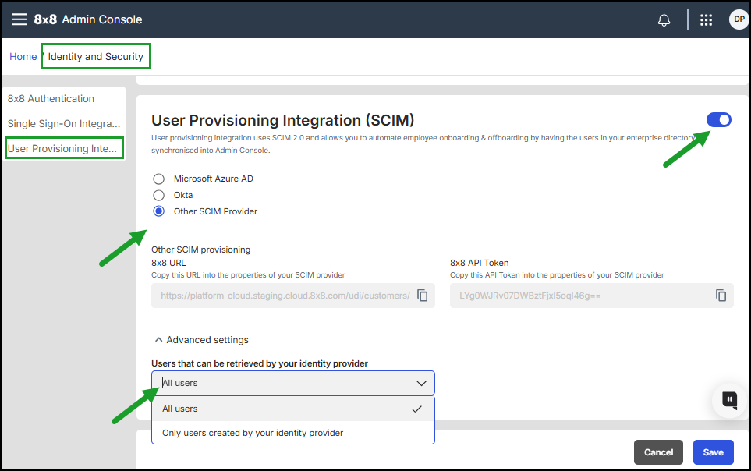This screenshot has width=751, height=471.
Task: Open the app launcher grid icon
Action: click(x=706, y=20)
